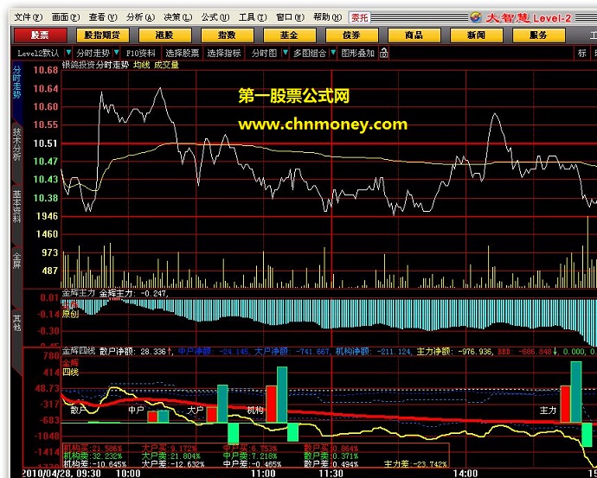Image resolution: width=597 pixels, height=478 pixels.
Task: Toggle the lock icon beside 图形叠加
Action: point(384,54)
